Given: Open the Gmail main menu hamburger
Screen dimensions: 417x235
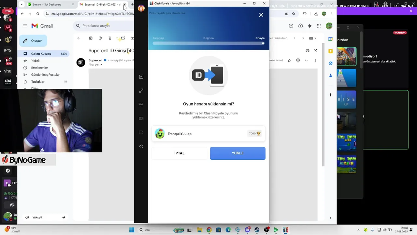Looking at the screenshot, I should click(x=25, y=26).
